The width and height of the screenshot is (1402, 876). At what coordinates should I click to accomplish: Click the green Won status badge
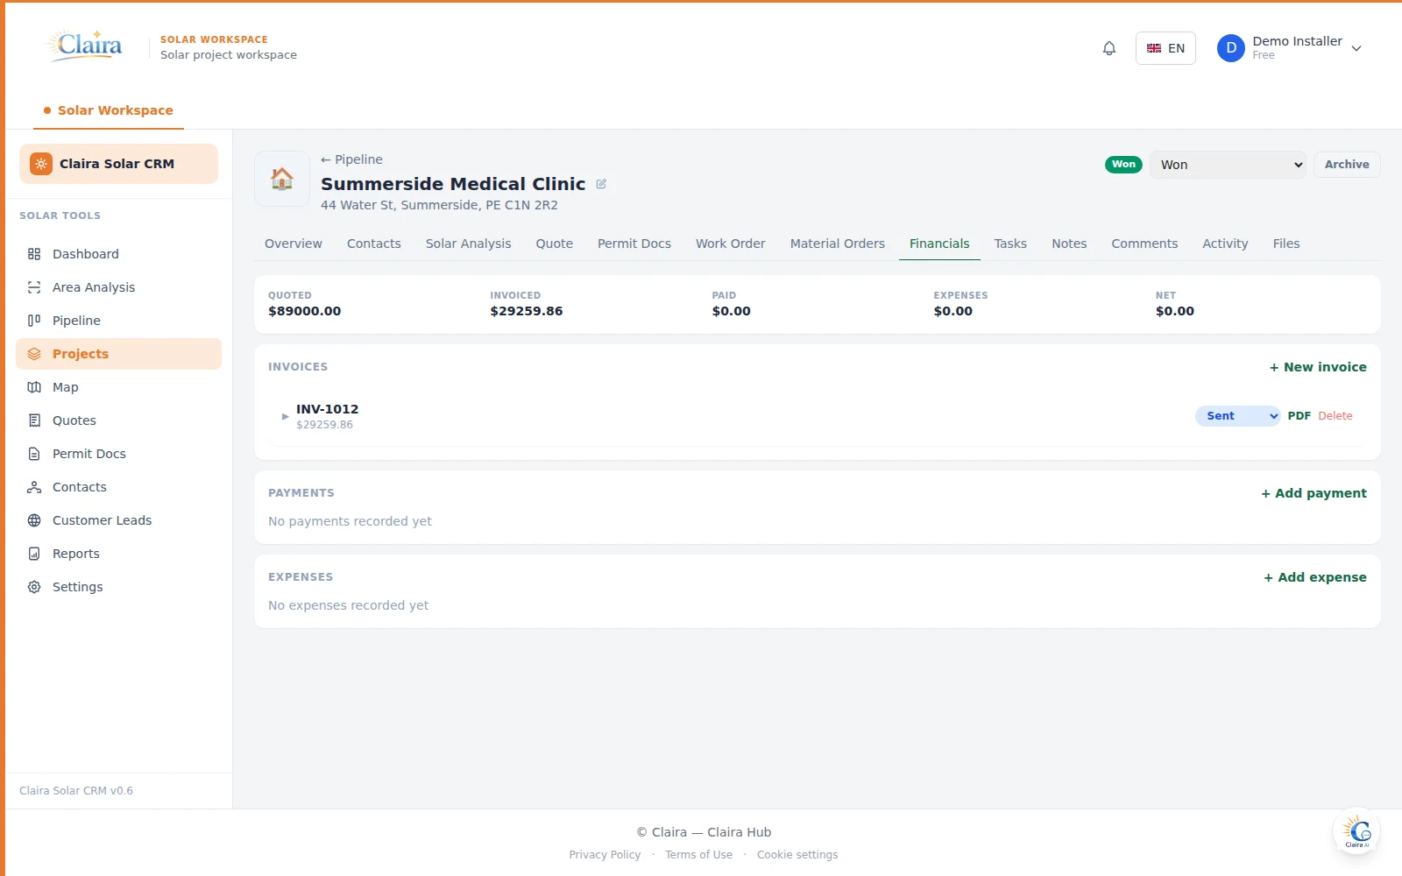(x=1123, y=165)
